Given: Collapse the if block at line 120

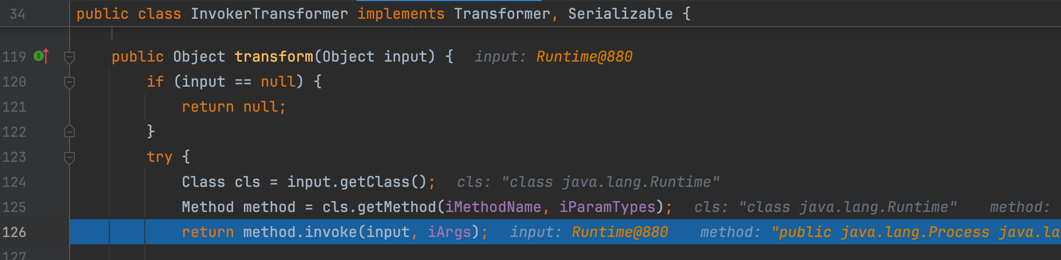Looking at the screenshot, I should pos(69,81).
